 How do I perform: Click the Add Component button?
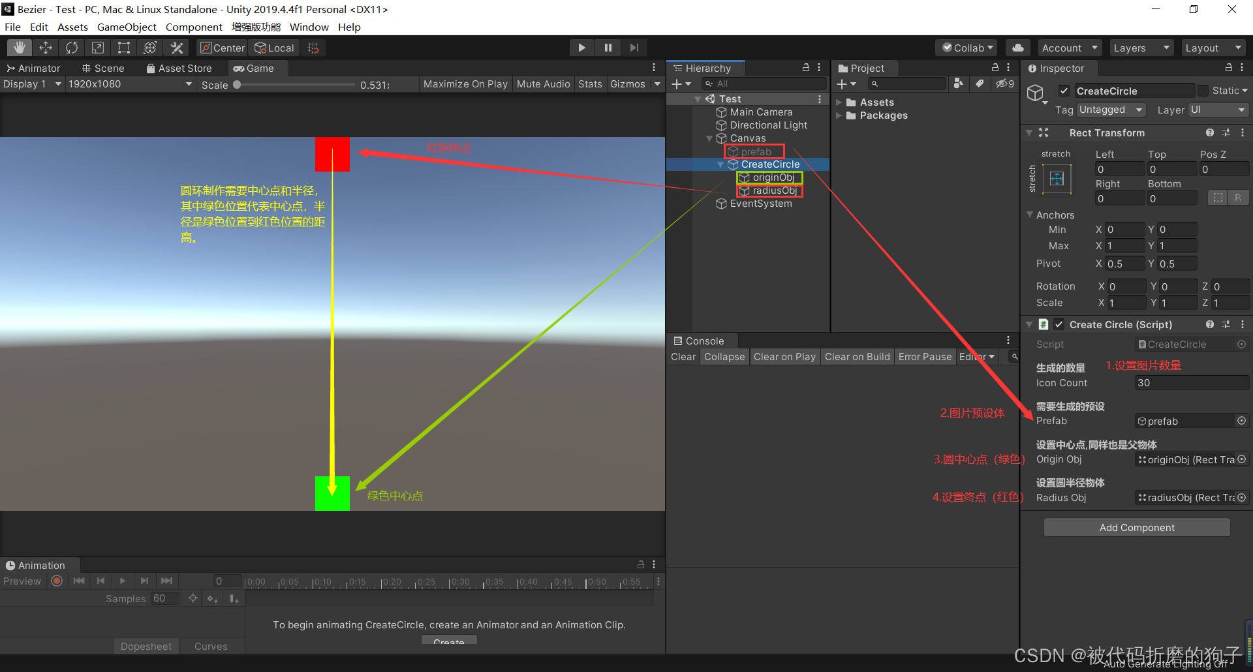(1136, 527)
